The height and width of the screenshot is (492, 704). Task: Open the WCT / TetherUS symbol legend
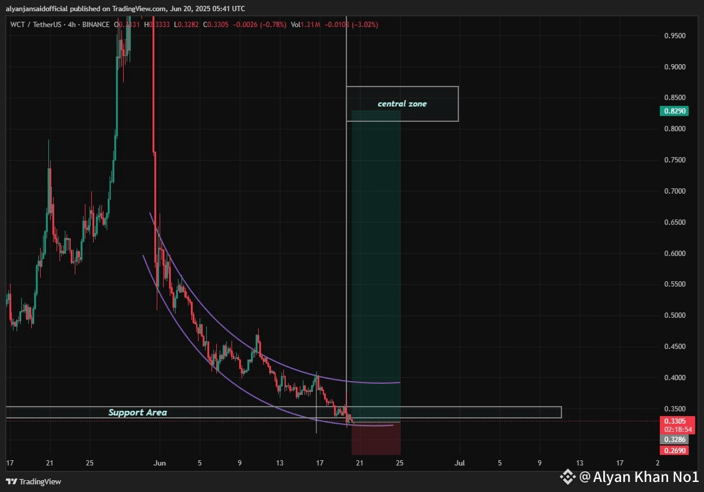[60, 25]
